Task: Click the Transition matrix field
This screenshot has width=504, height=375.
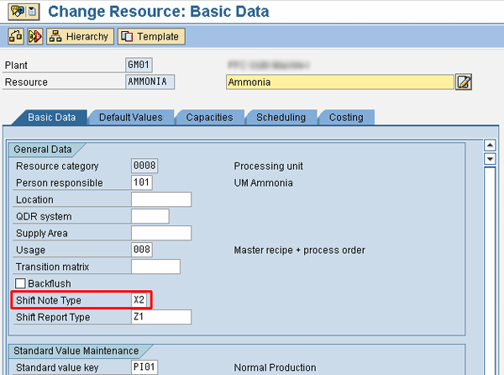Action: [x=155, y=267]
